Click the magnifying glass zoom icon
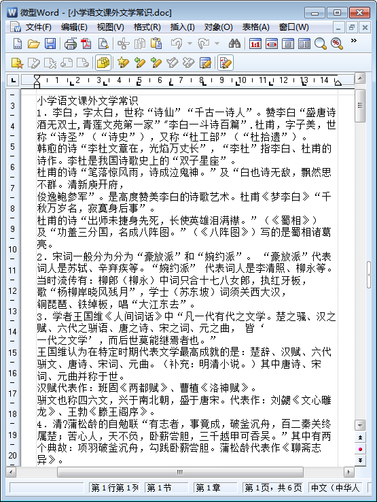The width and height of the screenshot is (377, 502). [320, 44]
